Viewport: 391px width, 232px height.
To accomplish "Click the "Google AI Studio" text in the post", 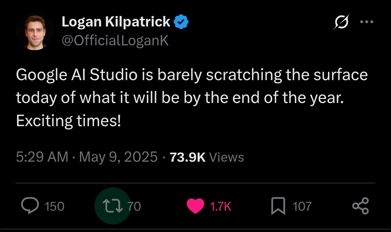I will click(x=77, y=75).
